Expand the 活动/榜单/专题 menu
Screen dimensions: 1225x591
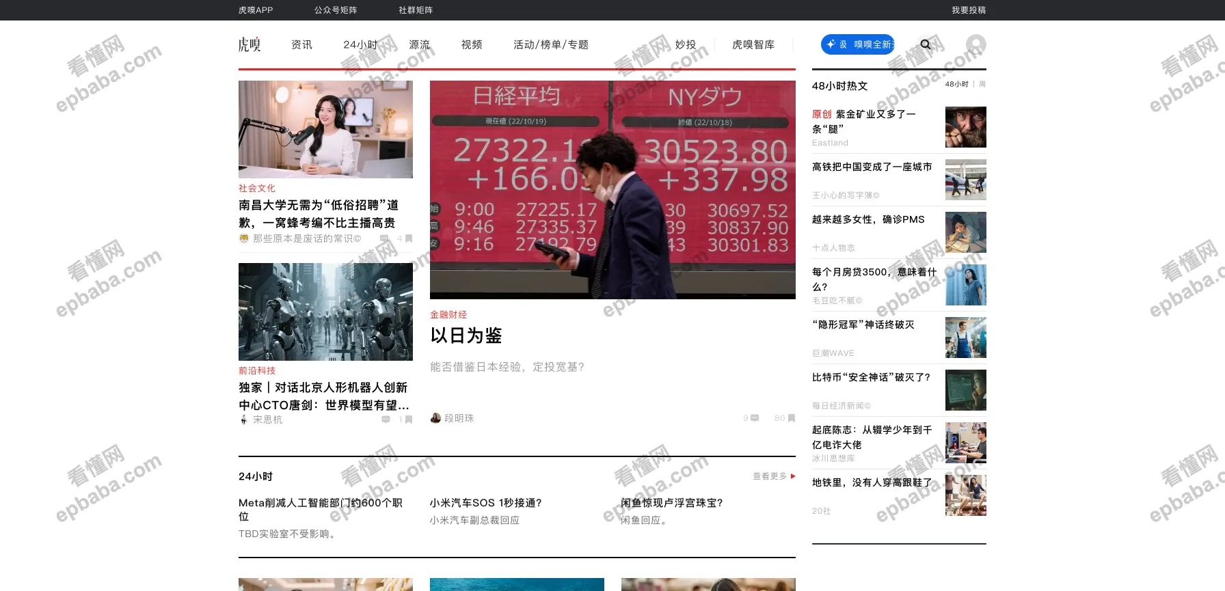[550, 44]
